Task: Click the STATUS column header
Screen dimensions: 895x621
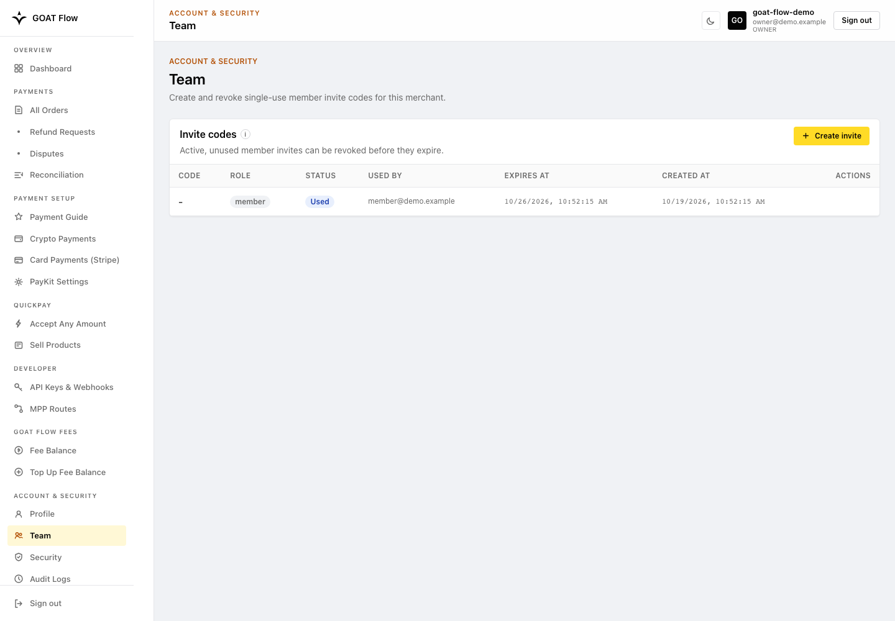Action: point(320,176)
